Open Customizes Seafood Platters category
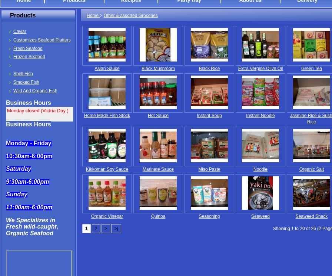 (42, 40)
